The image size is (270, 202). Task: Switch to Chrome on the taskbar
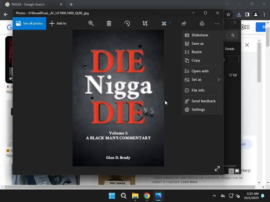coord(147,196)
